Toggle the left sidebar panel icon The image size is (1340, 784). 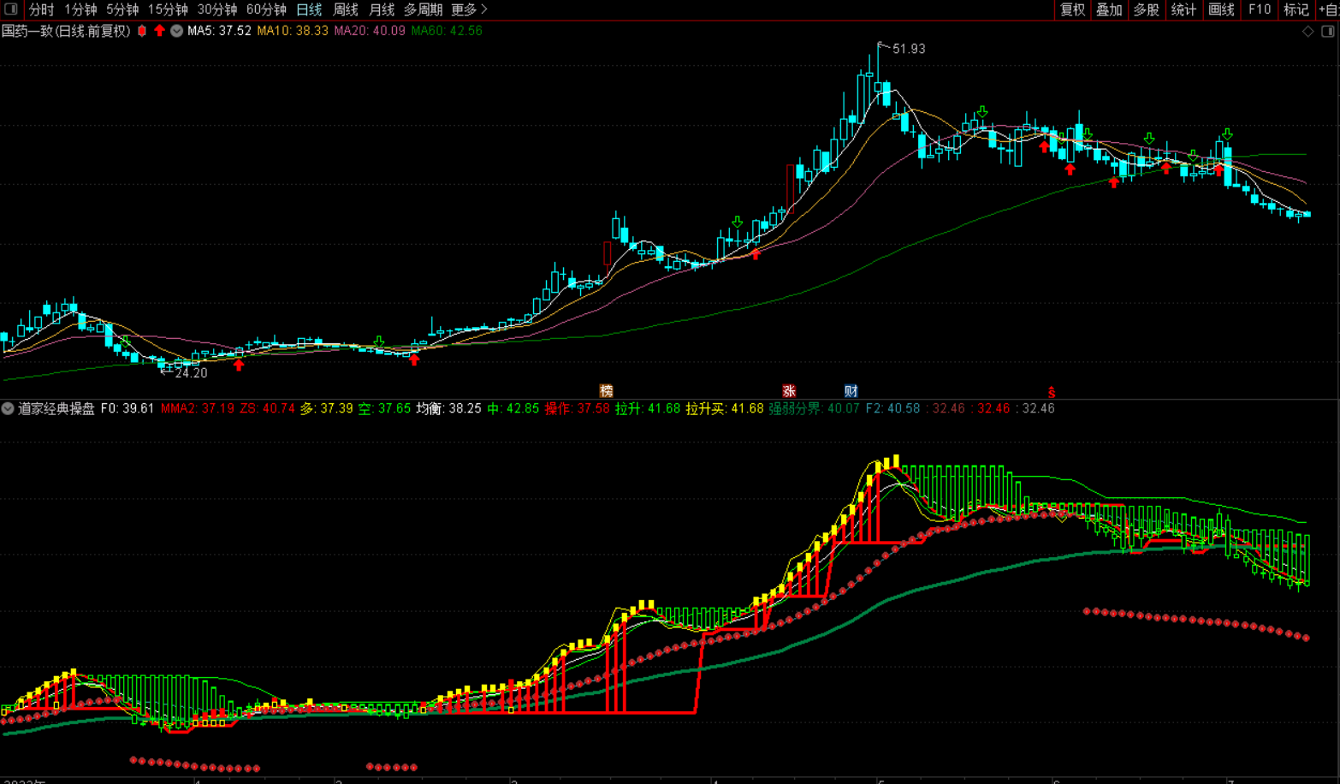(10, 9)
